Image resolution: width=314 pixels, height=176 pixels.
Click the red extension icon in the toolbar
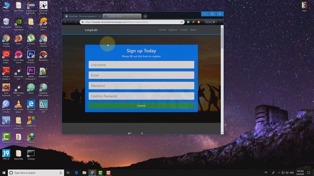198,22
